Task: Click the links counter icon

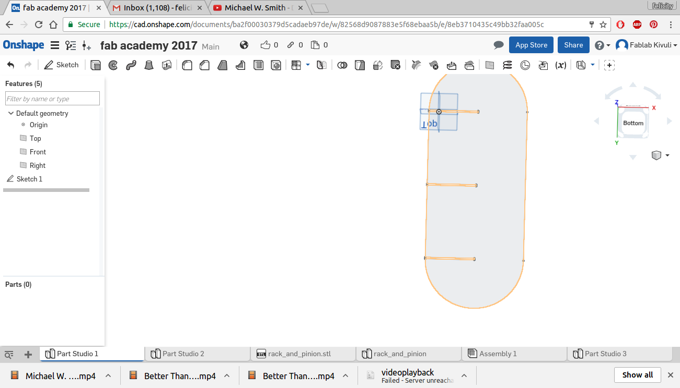Action: pos(295,45)
